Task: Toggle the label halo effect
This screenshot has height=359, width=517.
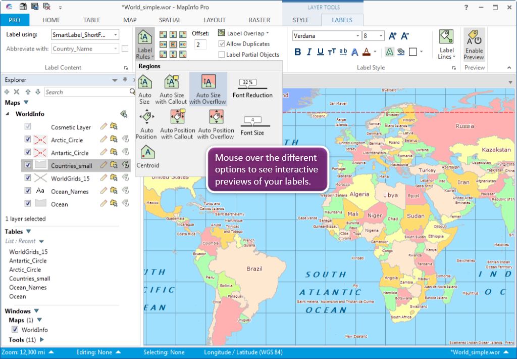Action: (389, 52)
